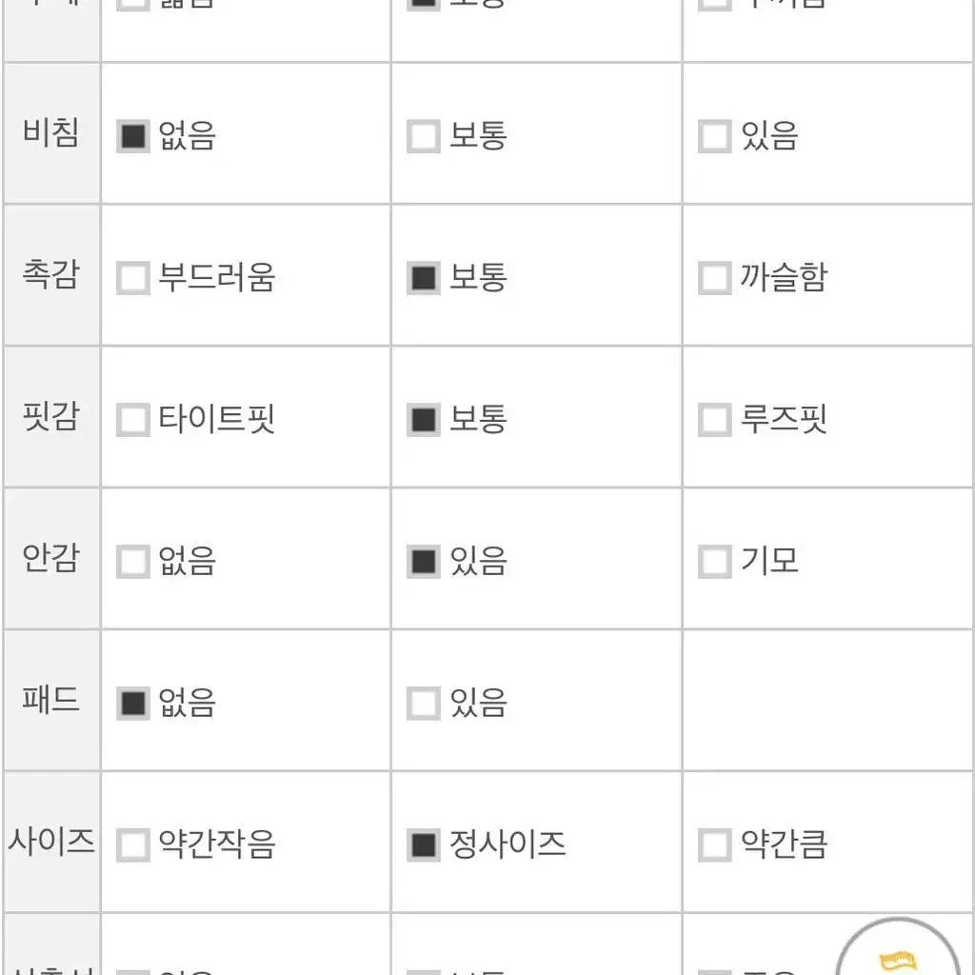The width and height of the screenshot is (975, 975).
Task: Toggle 있음 checkbox in 안감 row
Action: click(424, 562)
